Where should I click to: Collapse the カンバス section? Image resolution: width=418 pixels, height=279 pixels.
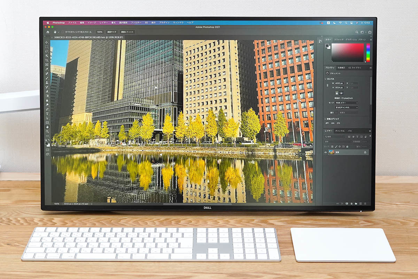(x=326, y=79)
